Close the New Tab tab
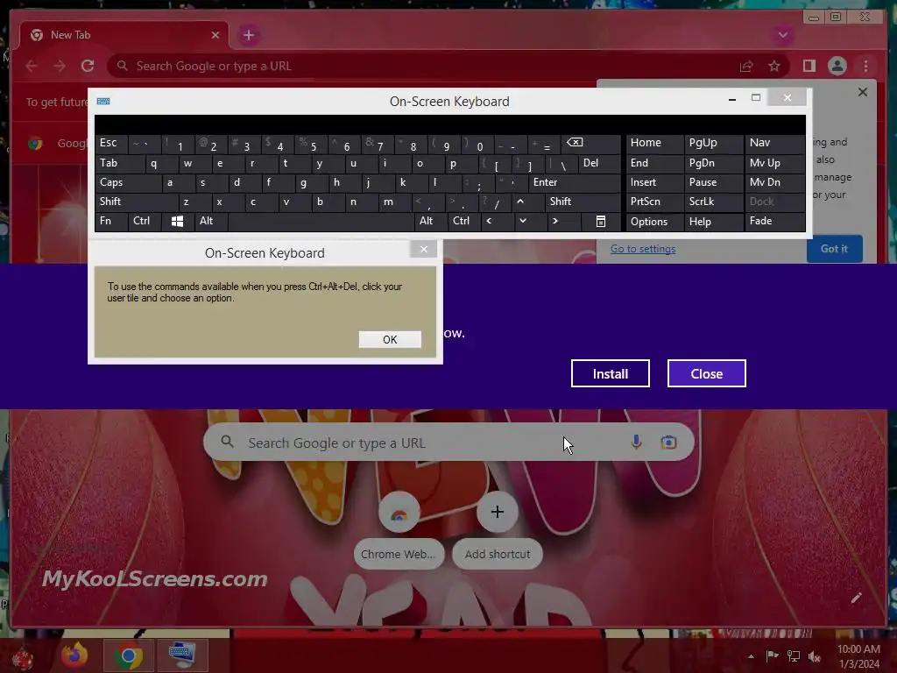This screenshot has width=897, height=673. click(x=215, y=35)
